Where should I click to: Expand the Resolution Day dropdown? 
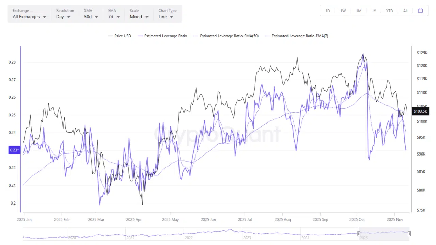[x=63, y=17]
